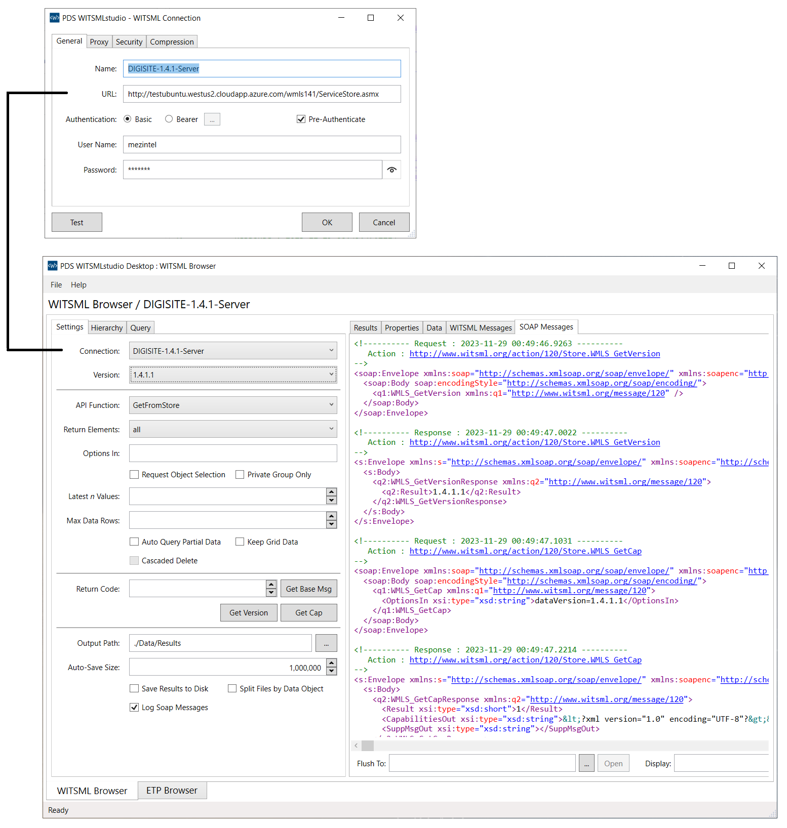Disable Log Soap Messages
The image size is (787, 828).
pos(134,708)
